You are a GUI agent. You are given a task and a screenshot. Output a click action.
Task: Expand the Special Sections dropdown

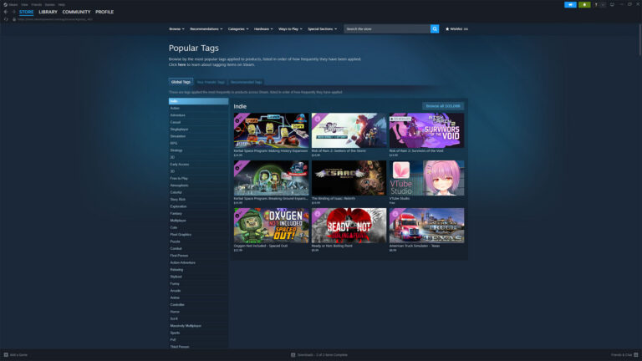[322, 29]
